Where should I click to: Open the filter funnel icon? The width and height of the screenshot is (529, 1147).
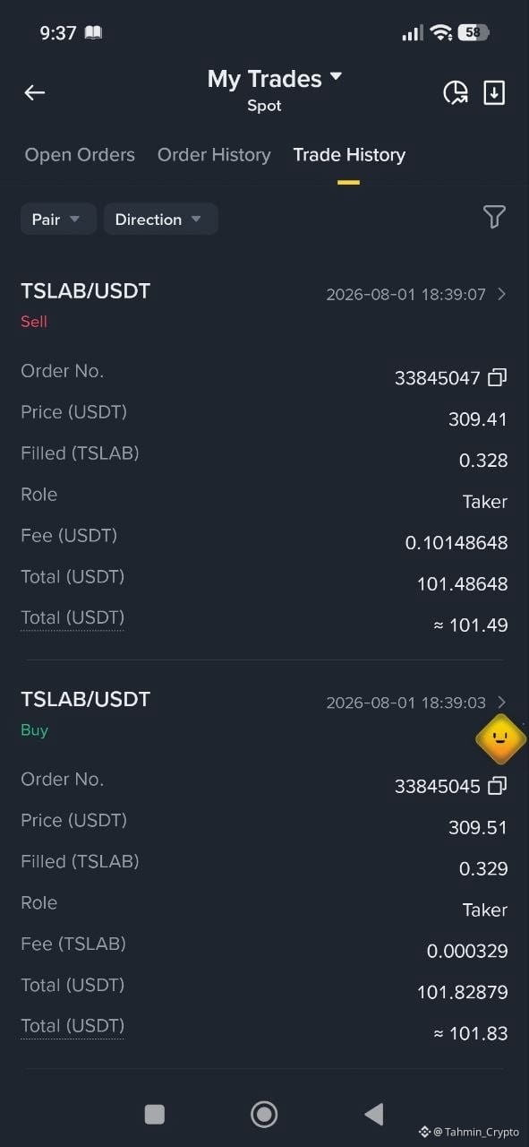[494, 217]
